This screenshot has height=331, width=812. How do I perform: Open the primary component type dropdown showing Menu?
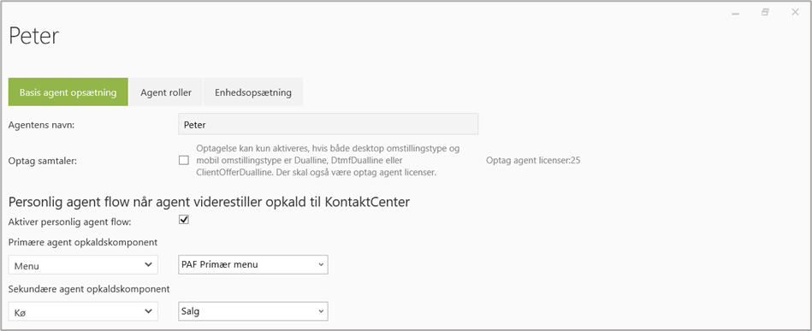point(83,265)
